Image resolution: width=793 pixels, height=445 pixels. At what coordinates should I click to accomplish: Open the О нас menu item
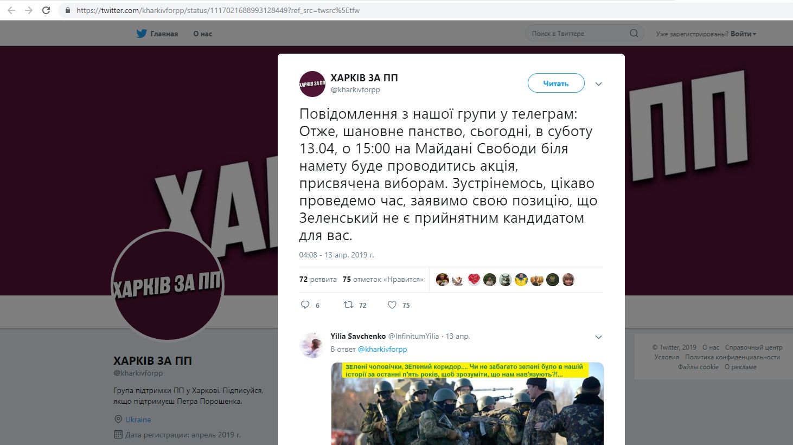(x=203, y=34)
